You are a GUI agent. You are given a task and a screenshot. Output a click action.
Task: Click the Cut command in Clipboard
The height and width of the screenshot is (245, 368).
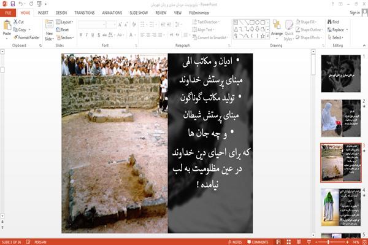[x=18, y=22]
